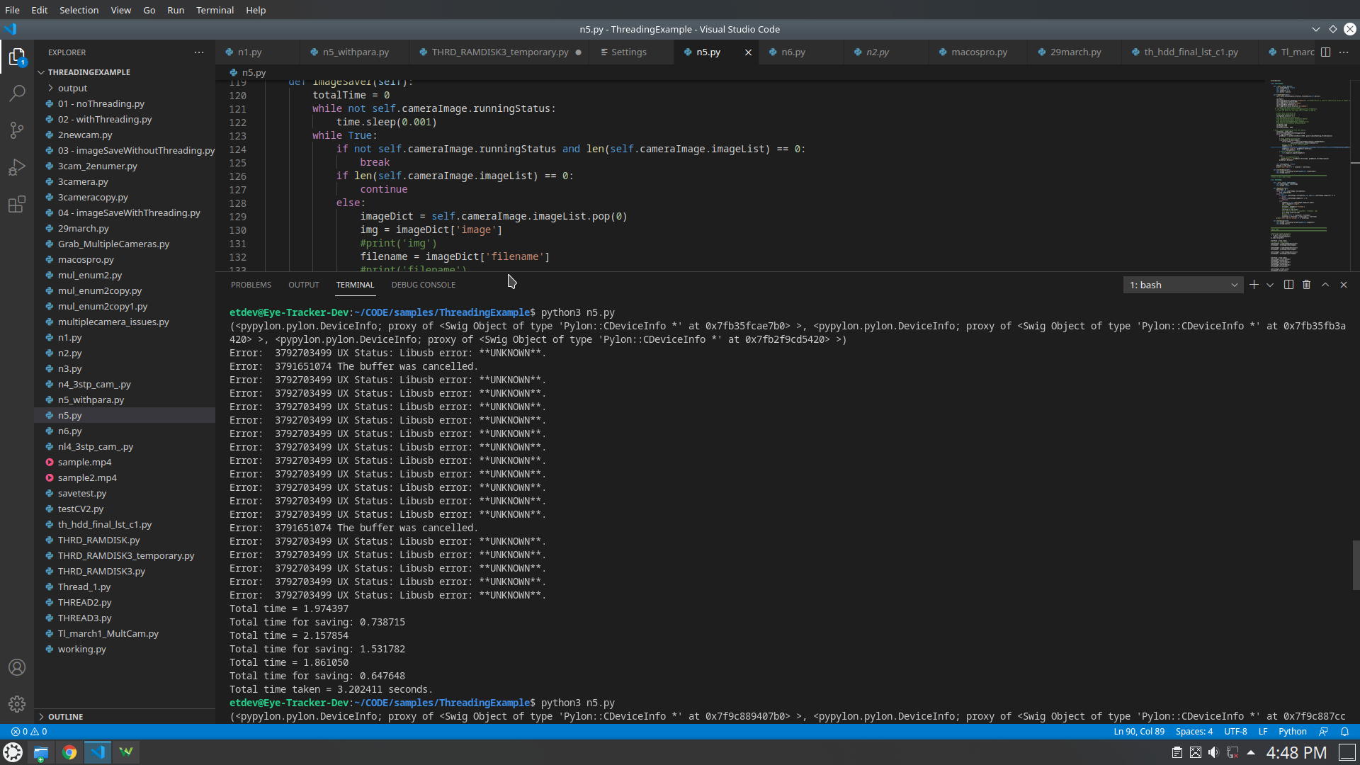The image size is (1360, 765).
Task: Maximize the terminal panel size
Action: point(1325,285)
